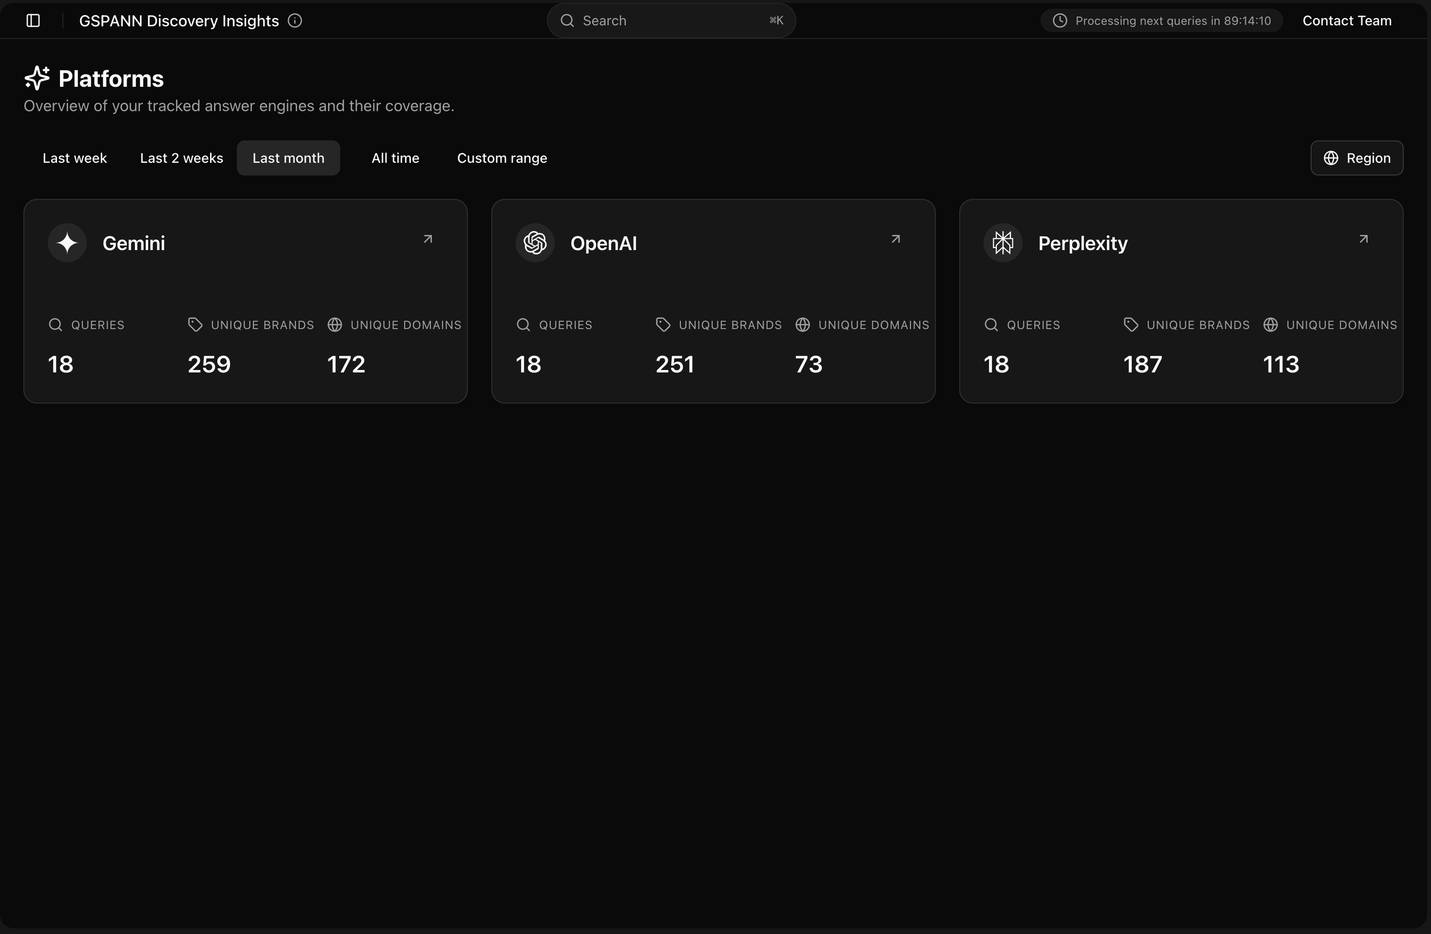
Task: Click the OpenAI logo icon
Action: click(535, 243)
